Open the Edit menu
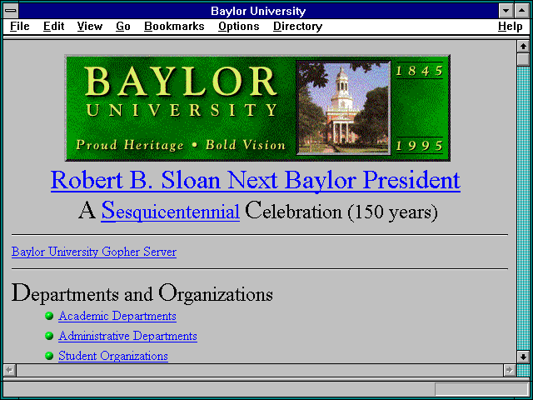The height and width of the screenshot is (400, 533). [53, 26]
